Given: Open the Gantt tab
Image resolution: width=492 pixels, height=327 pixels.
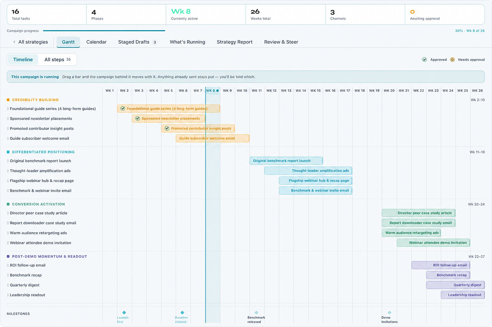Looking at the screenshot, I should pos(68,42).
